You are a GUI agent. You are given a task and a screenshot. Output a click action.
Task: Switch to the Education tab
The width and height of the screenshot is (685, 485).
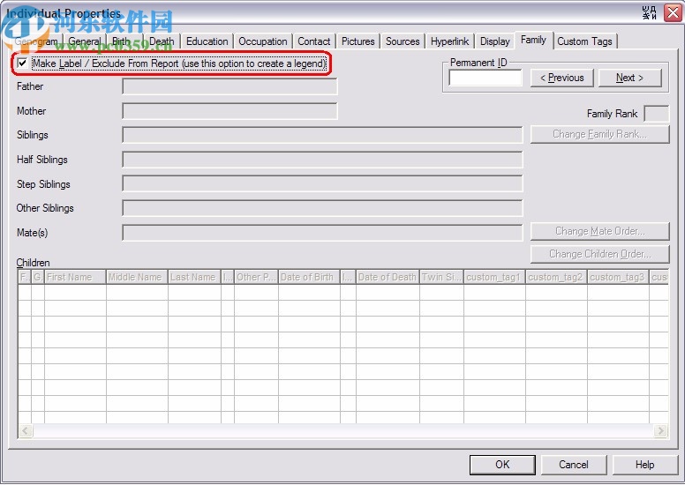[207, 41]
